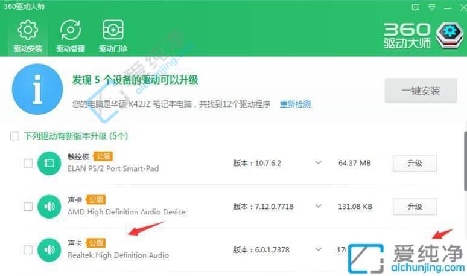Image resolution: width=467 pixels, height=276 pixels.
Task: Open the 驱动安装 tab
Action: (x=28, y=36)
